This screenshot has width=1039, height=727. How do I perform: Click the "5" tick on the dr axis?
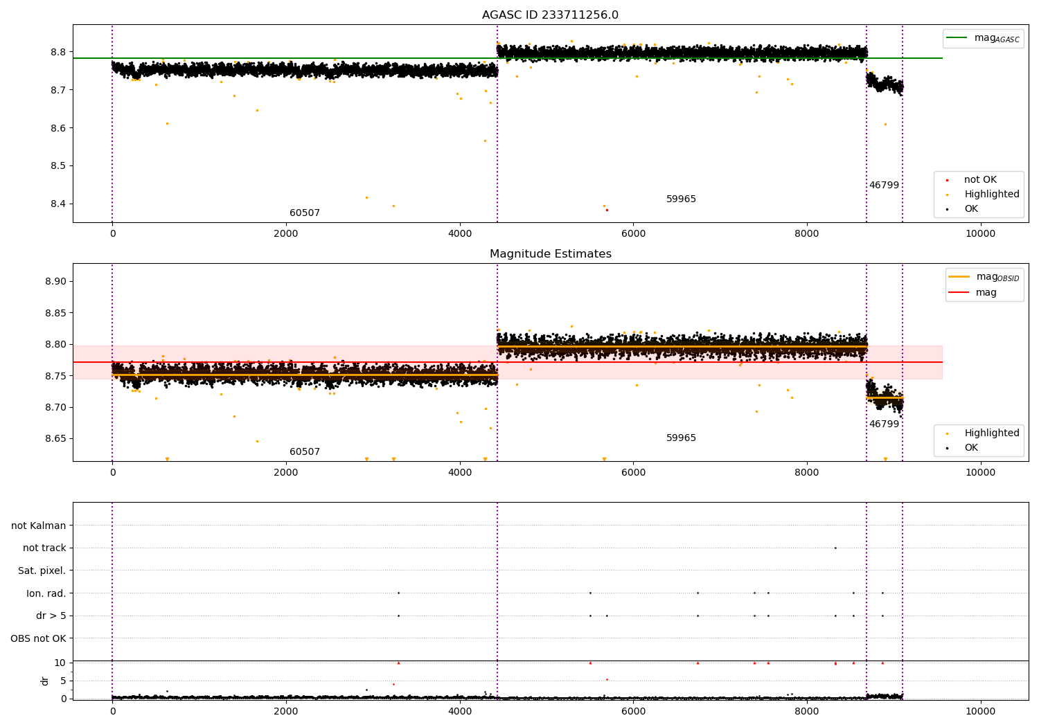pyautogui.click(x=63, y=681)
